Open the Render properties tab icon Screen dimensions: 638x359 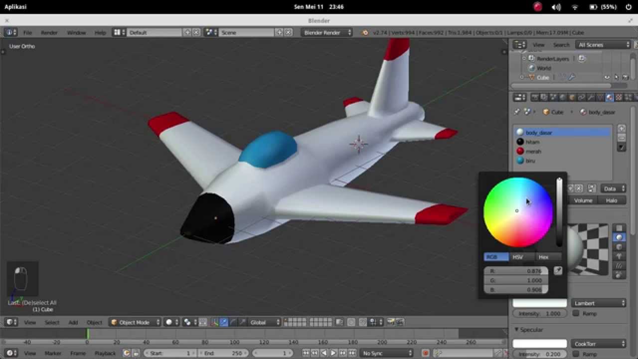tap(534, 97)
